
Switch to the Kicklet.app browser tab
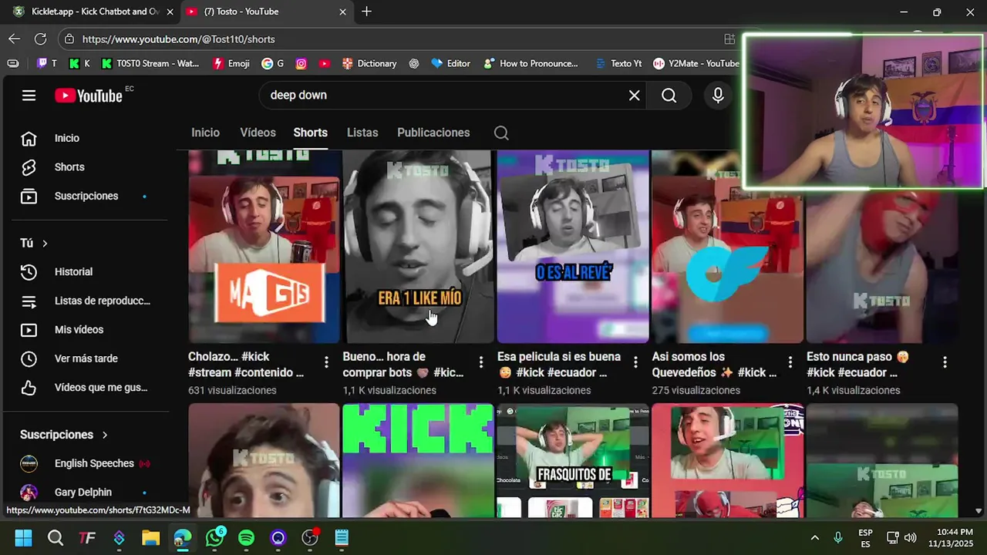pos(89,12)
